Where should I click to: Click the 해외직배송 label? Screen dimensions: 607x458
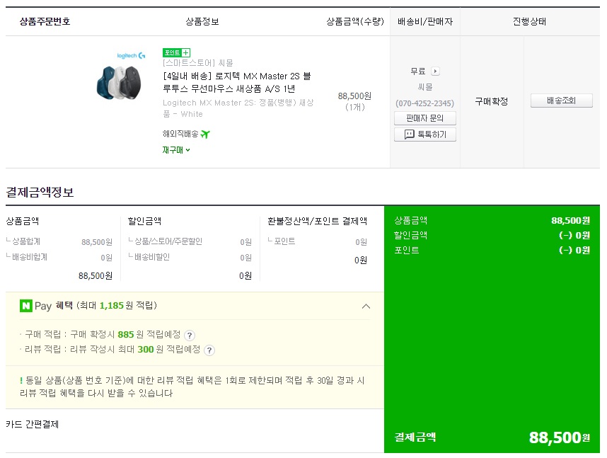(180, 134)
